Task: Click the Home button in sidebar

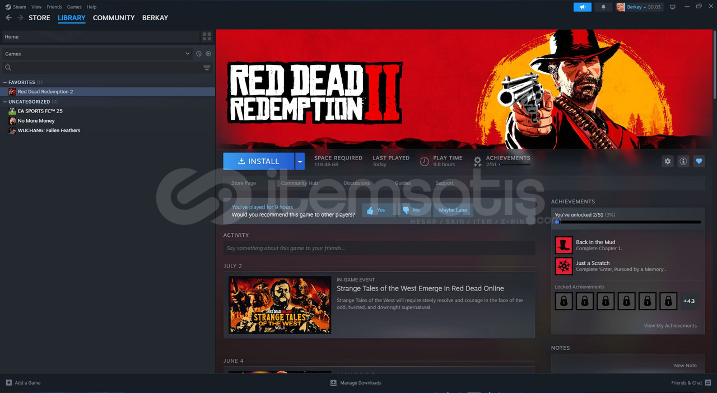Action: (100, 36)
